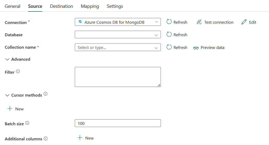Click the Cursor methods label
This screenshot has height=145, width=269.
[27, 95]
